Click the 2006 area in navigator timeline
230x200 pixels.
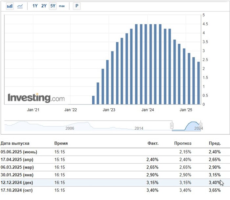click(70, 128)
